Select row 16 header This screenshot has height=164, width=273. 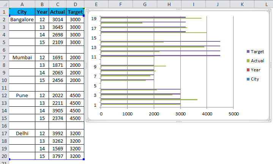coord(4,126)
